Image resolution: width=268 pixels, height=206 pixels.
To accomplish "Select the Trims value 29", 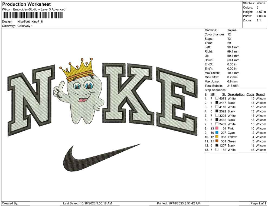I will (229, 43).
